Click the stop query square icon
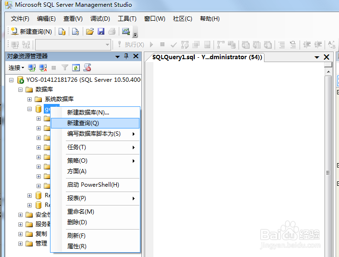 163,44
